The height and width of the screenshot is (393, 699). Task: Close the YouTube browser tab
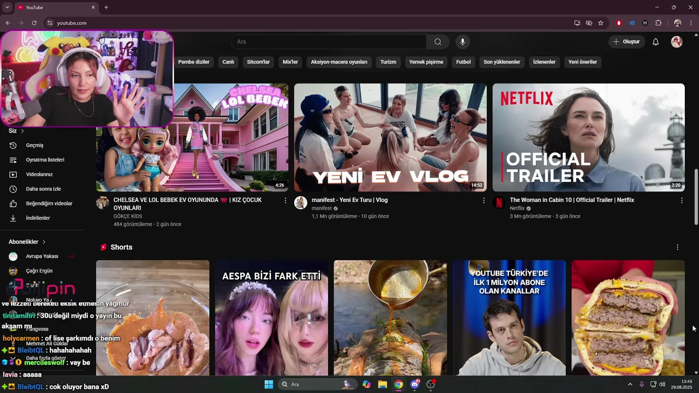(x=93, y=7)
